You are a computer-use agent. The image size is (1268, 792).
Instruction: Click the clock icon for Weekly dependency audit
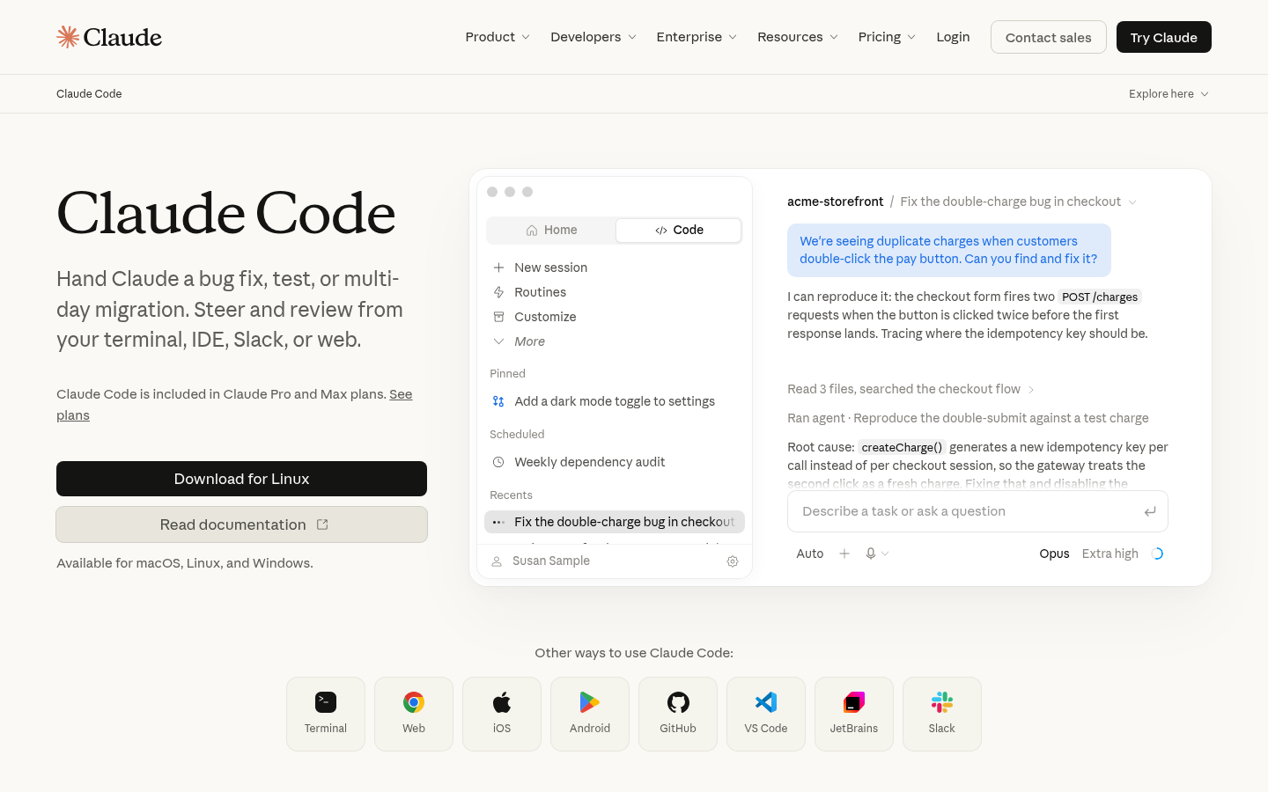498,462
